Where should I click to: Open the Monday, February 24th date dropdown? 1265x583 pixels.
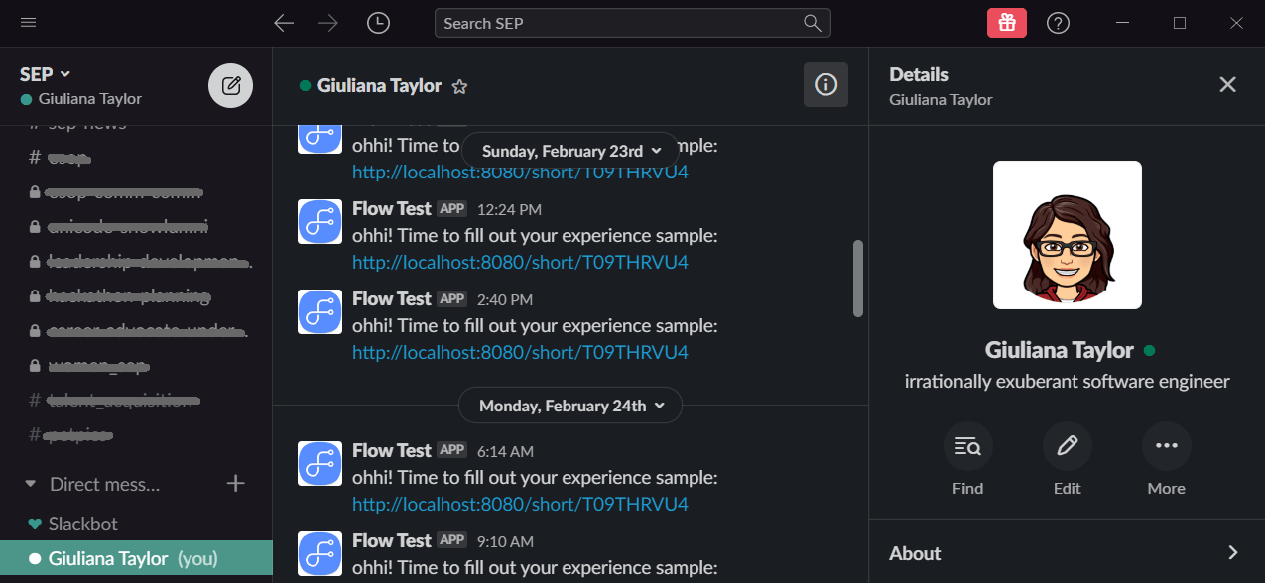[x=569, y=405]
